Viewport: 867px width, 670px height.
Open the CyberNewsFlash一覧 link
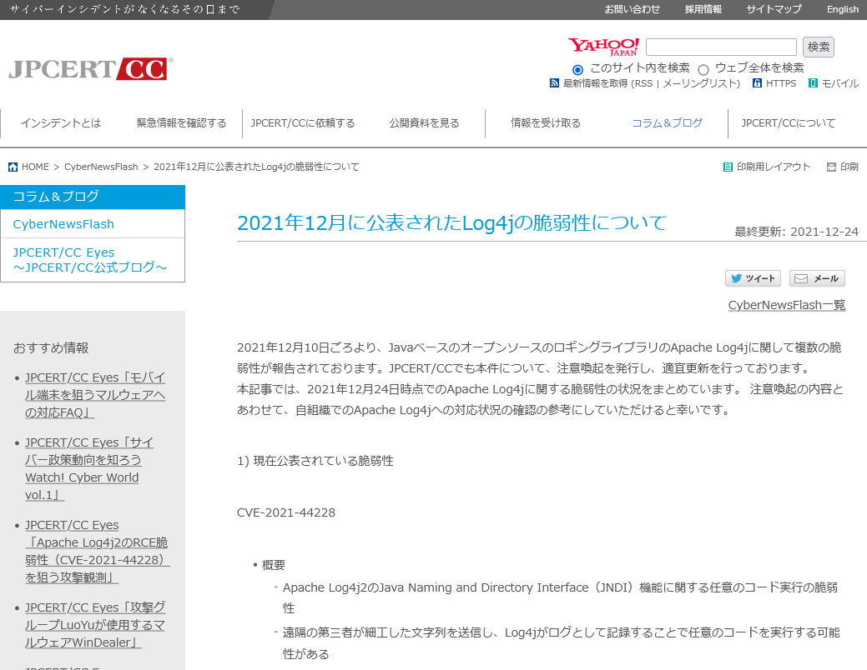786,305
